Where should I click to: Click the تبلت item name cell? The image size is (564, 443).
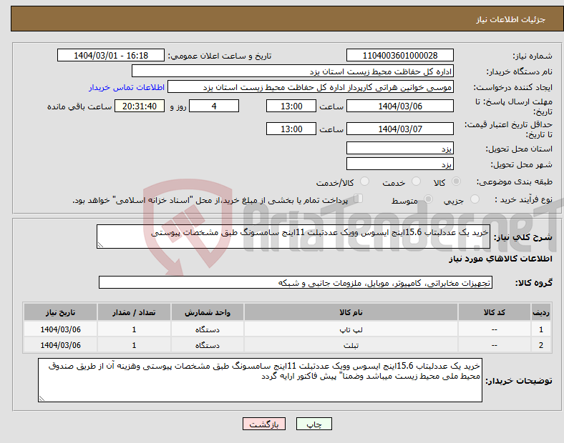351,345
